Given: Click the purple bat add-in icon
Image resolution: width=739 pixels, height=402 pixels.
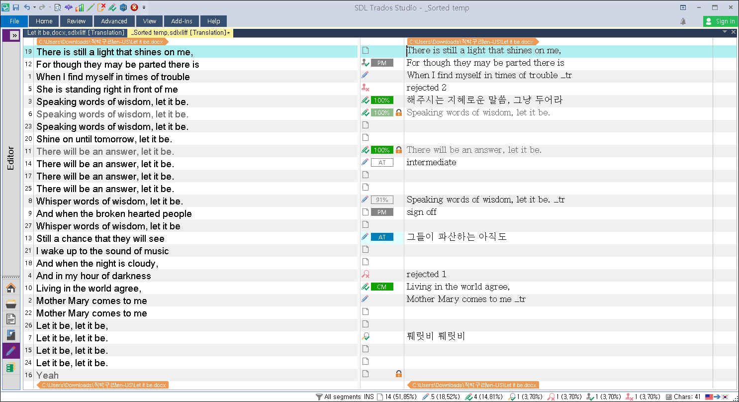Looking at the screenshot, I should pos(69,7).
